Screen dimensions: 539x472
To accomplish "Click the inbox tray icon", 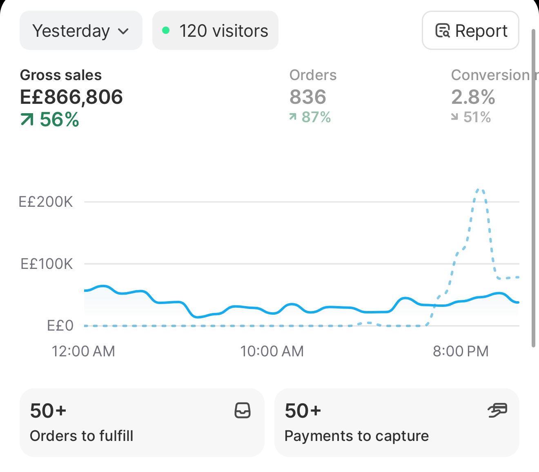I will (243, 410).
